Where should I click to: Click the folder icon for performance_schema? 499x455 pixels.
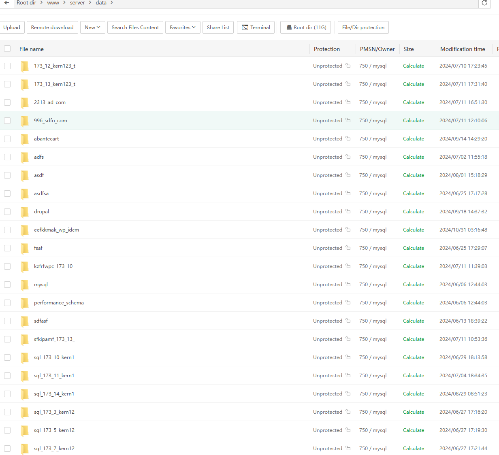(25, 303)
